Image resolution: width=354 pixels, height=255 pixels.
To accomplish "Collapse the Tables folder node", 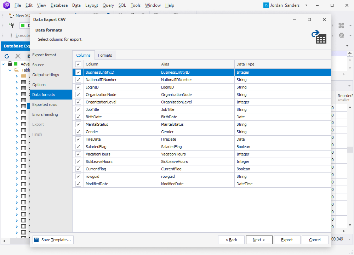I will pos(11,70).
